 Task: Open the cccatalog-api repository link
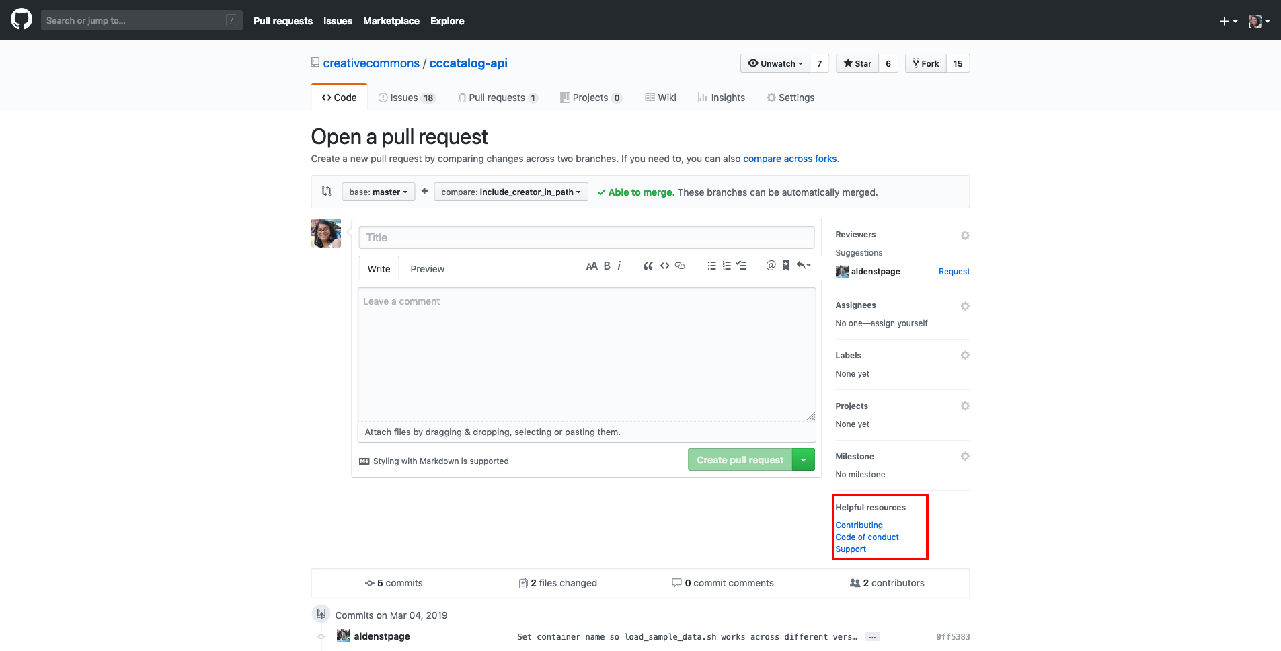469,63
